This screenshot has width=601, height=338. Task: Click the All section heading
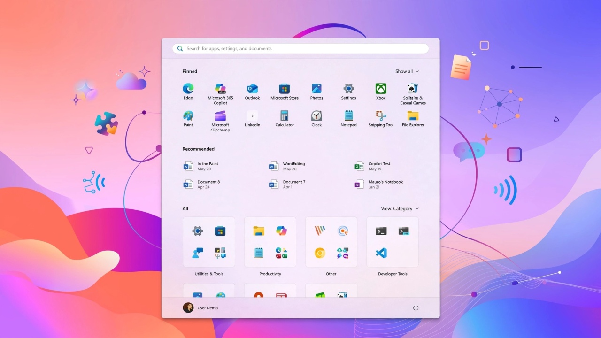[x=185, y=209]
